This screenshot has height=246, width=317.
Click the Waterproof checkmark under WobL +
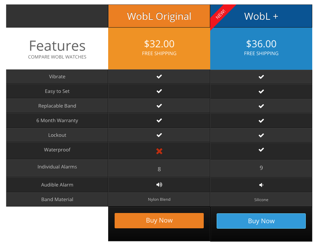tap(261, 149)
